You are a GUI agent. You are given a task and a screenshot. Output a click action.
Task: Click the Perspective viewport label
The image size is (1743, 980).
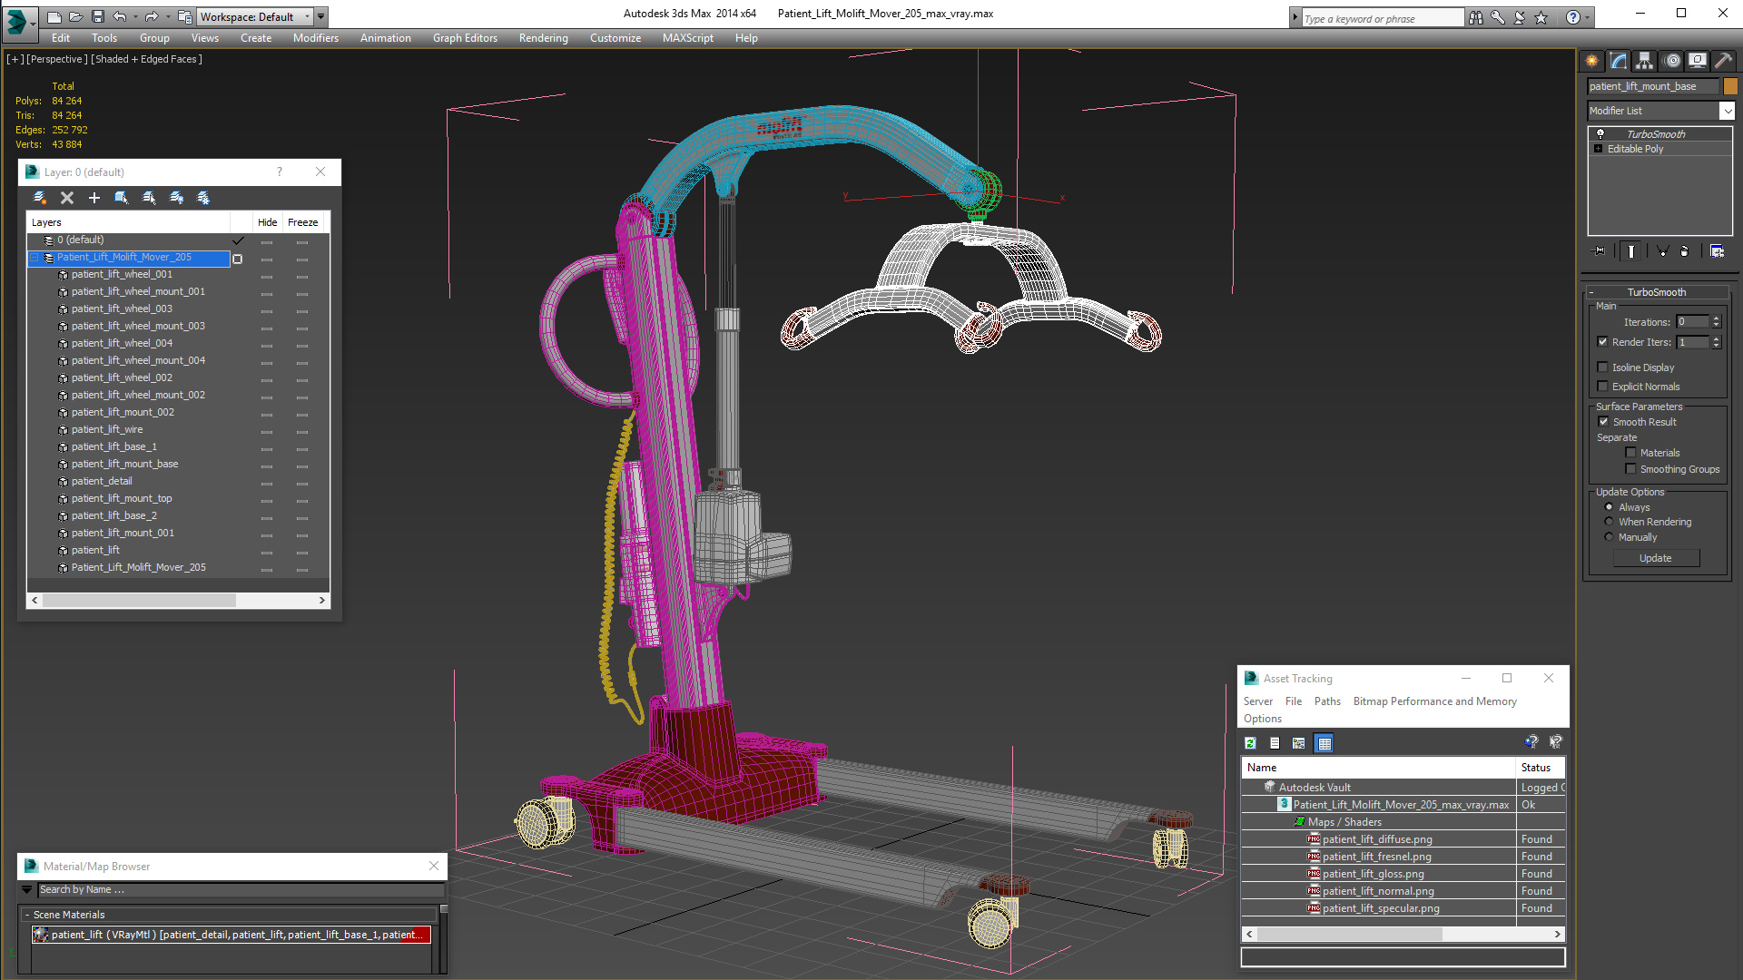pos(57,59)
